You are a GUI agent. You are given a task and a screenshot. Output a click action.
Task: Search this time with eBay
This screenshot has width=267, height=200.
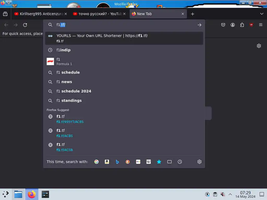(x=138, y=162)
